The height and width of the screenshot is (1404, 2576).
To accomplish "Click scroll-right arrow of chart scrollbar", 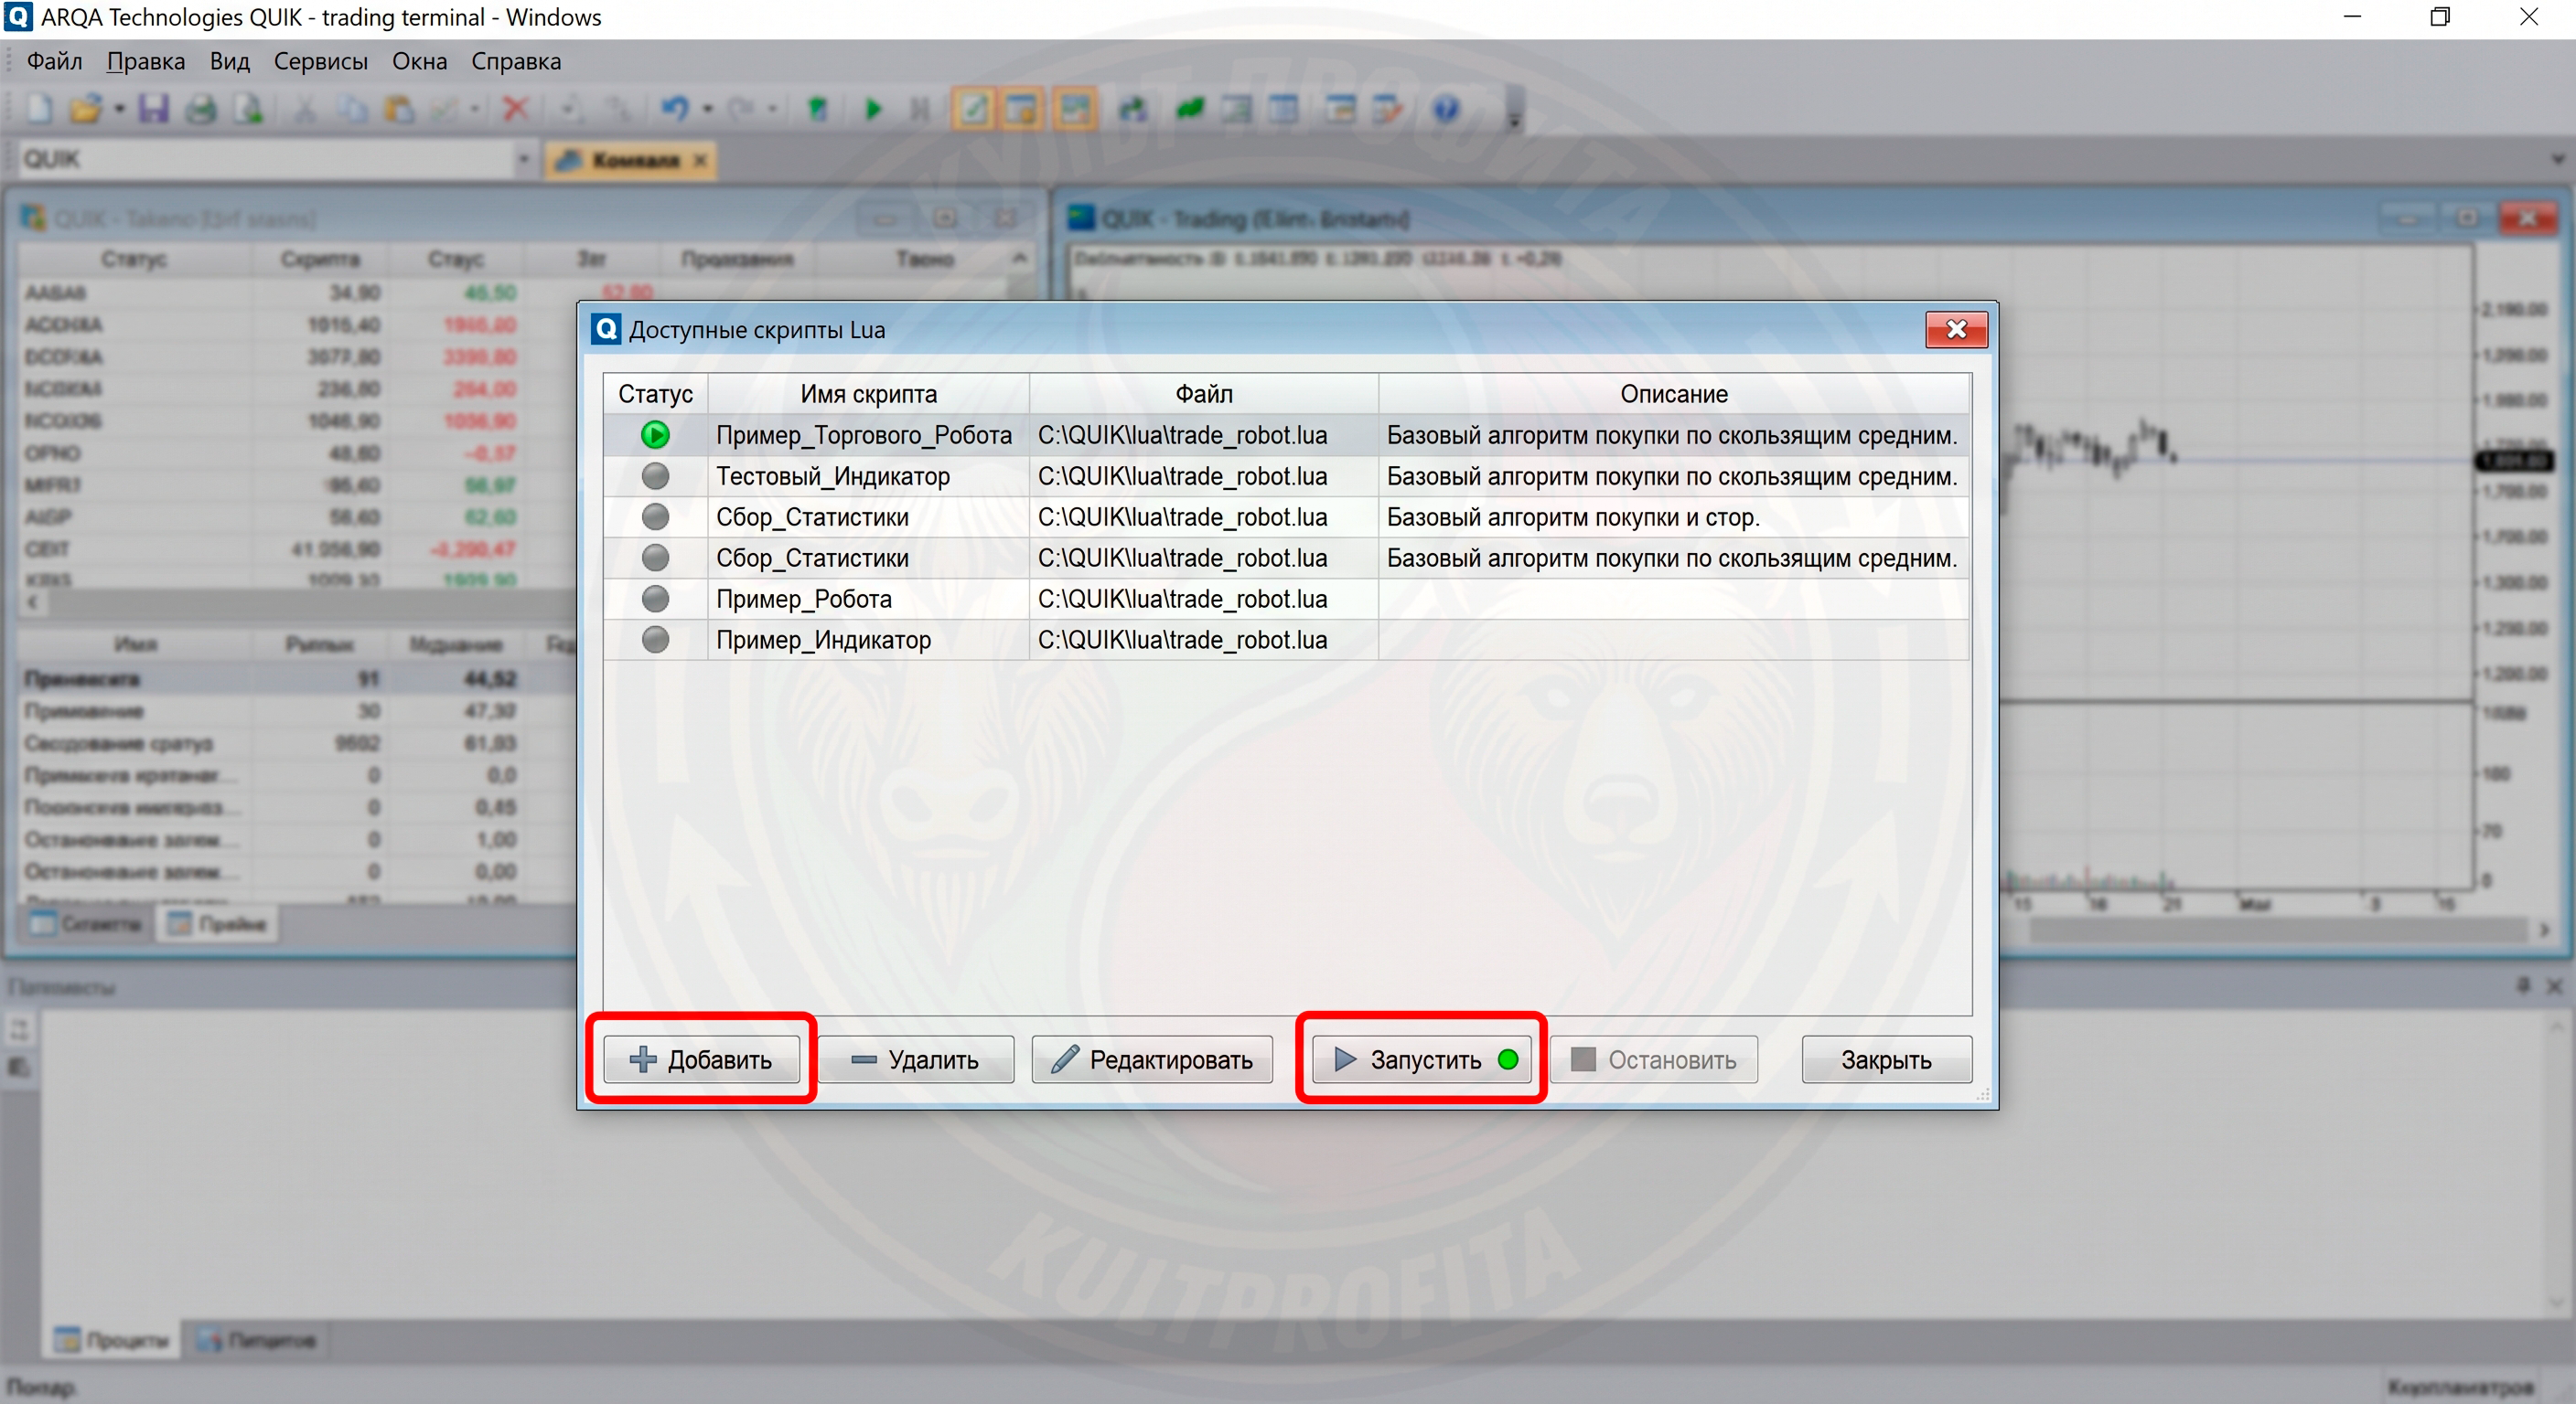I will point(2545,930).
